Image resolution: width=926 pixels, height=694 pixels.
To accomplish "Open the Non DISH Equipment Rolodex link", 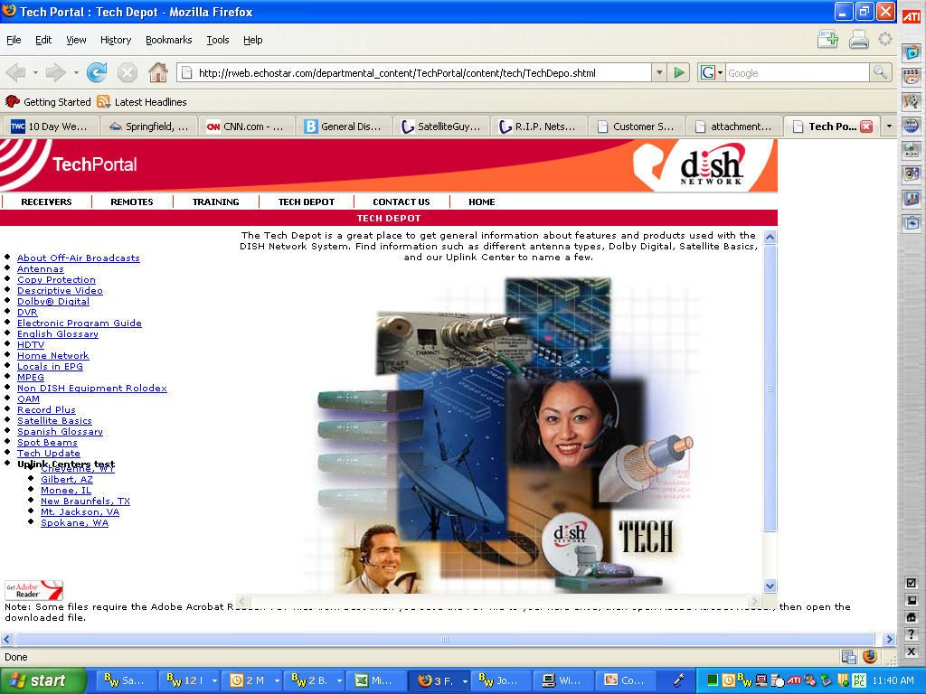I will tap(92, 389).
